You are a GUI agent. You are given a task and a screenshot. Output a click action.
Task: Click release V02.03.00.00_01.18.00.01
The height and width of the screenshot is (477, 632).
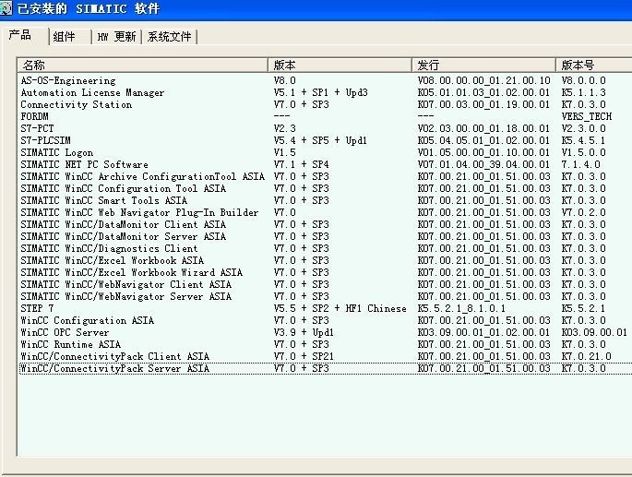[484, 128]
